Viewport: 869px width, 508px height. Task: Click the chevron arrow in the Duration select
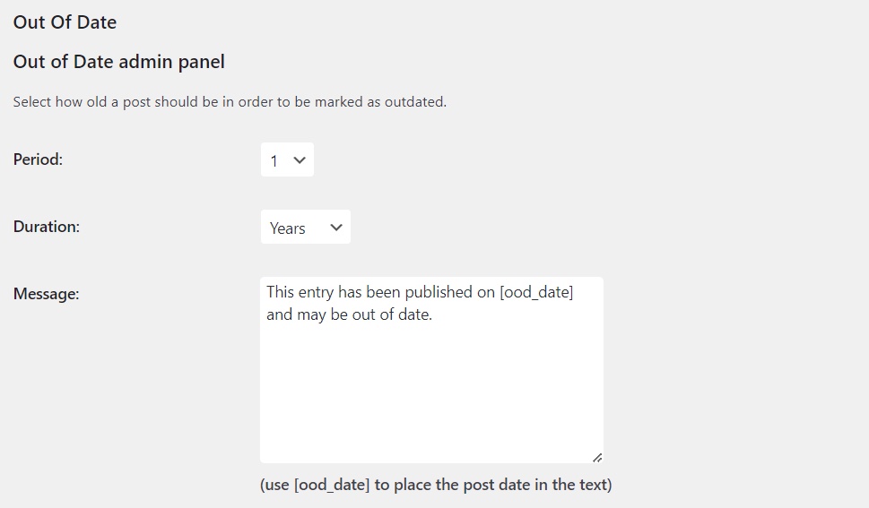click(x=336, y=228)
